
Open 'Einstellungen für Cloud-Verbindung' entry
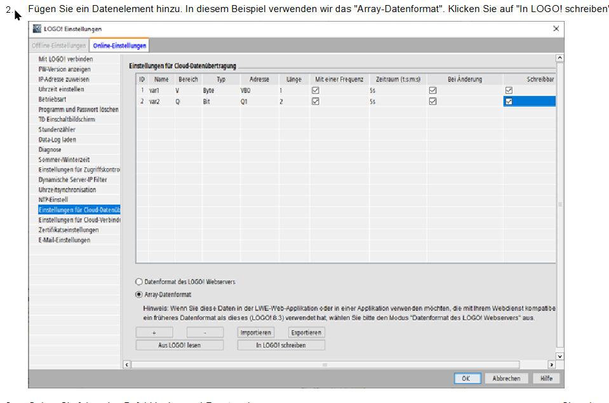pyautogui.click(x=79, y=220)
